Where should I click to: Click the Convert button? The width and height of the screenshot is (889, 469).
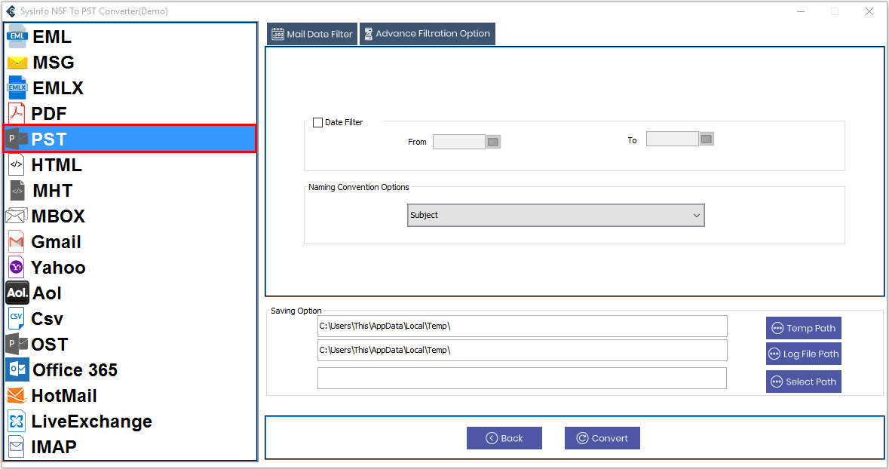click(602, 438)
